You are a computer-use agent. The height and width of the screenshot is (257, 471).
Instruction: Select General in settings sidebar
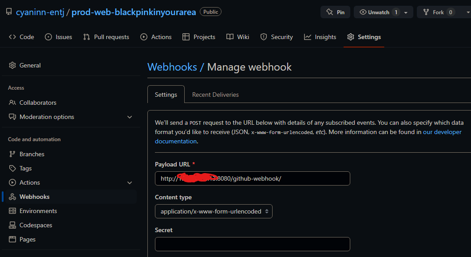pyautogui.click(x=71, y=65)
